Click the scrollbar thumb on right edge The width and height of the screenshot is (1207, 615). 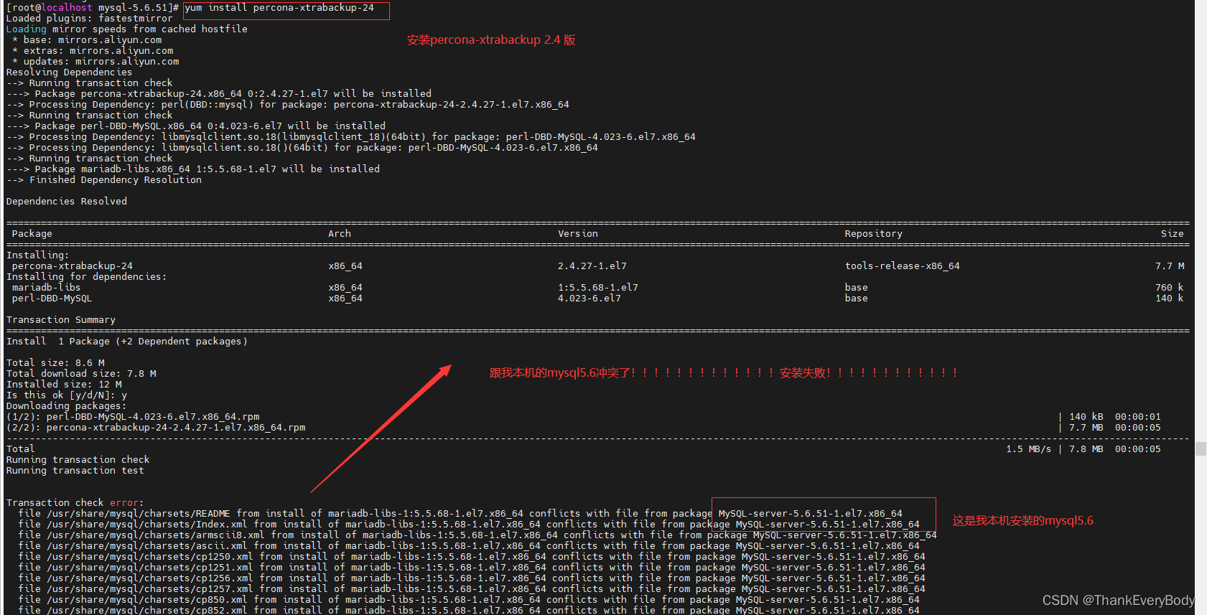[x=1201, y=449]
